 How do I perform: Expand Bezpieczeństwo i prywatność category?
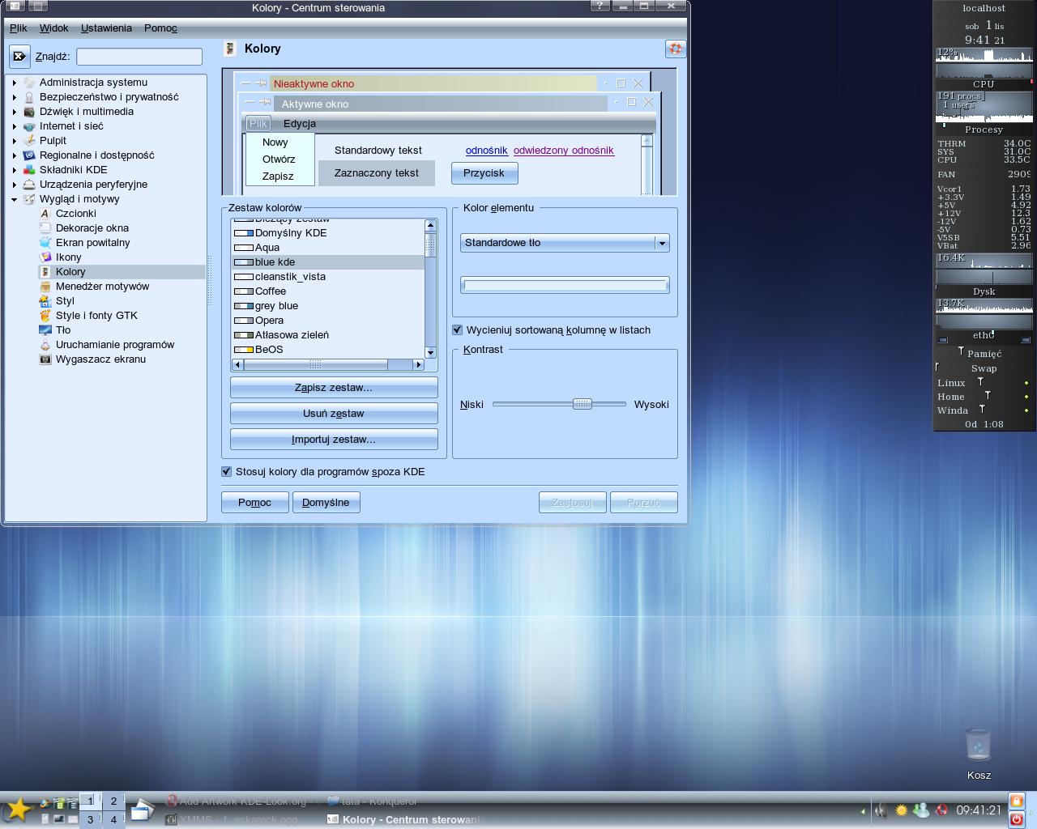(15, 97)
